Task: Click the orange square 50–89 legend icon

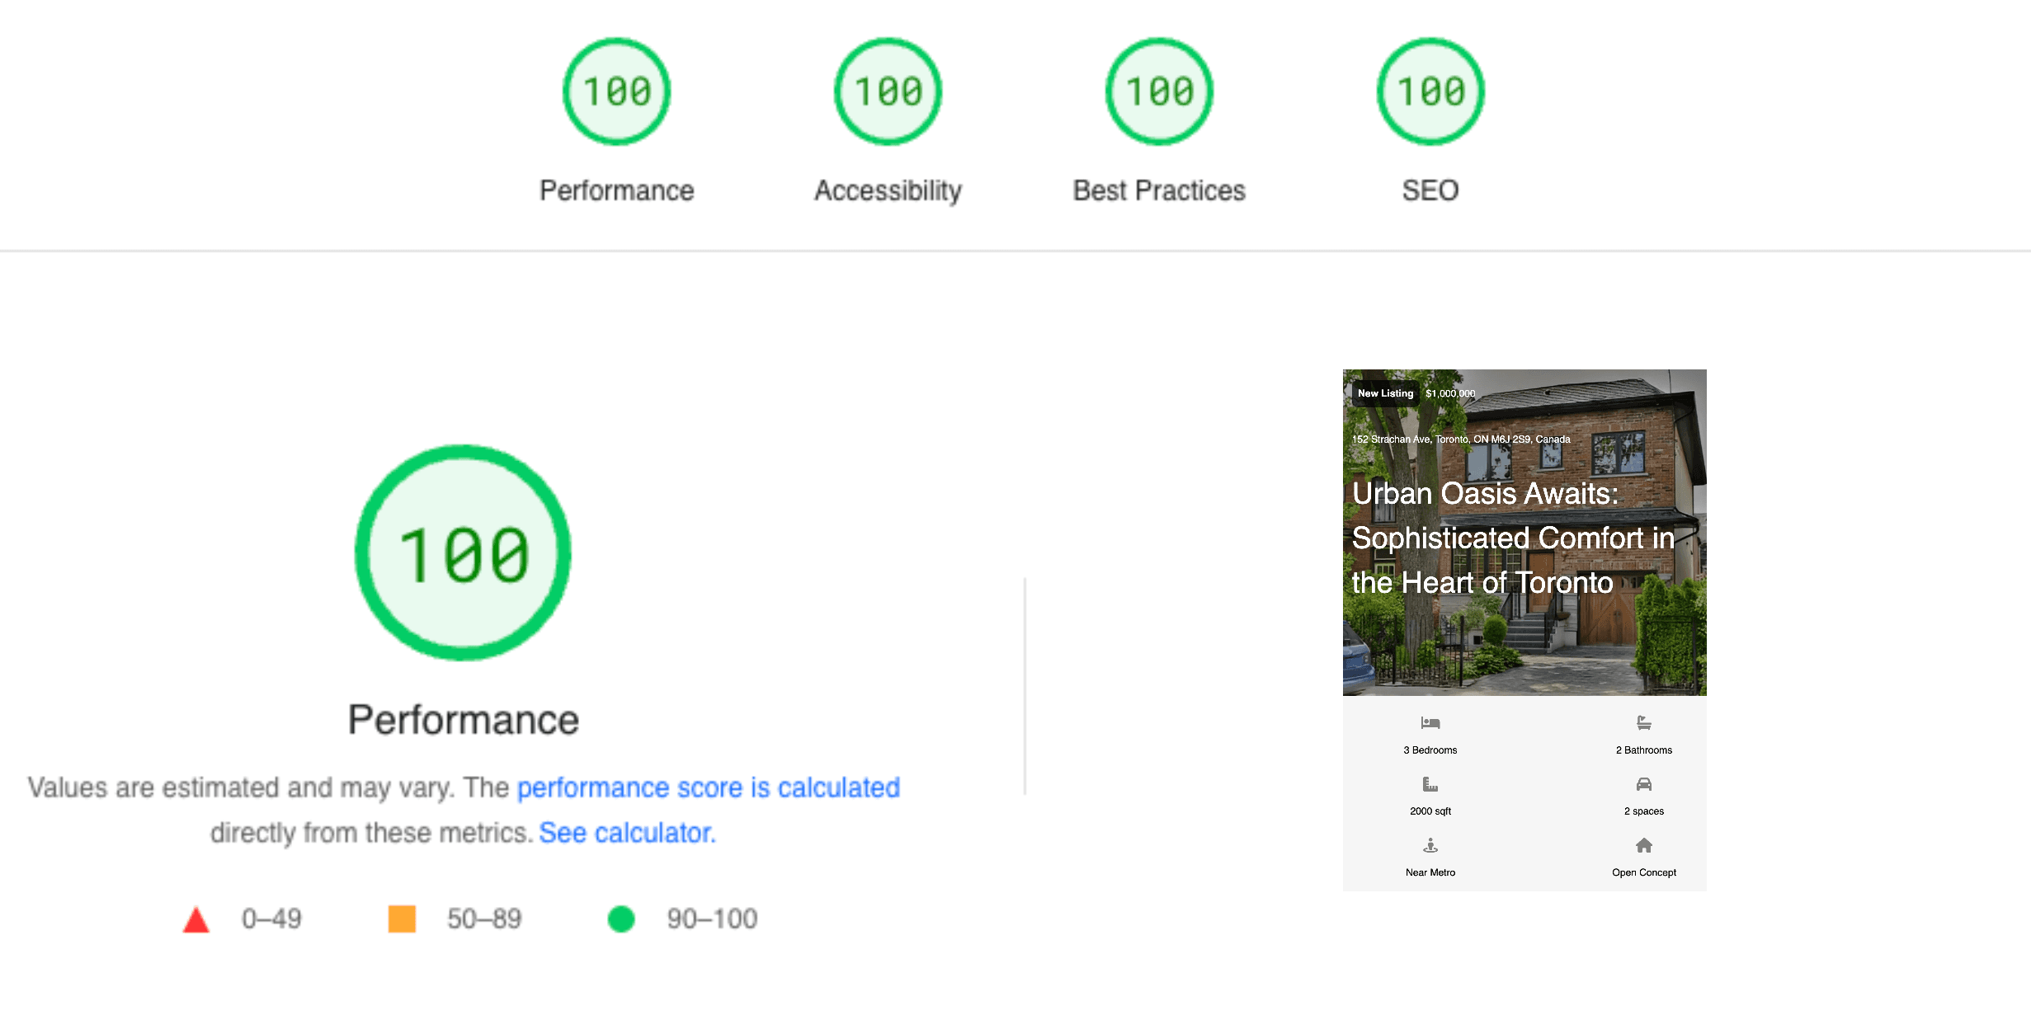Action: pos(403,918)
